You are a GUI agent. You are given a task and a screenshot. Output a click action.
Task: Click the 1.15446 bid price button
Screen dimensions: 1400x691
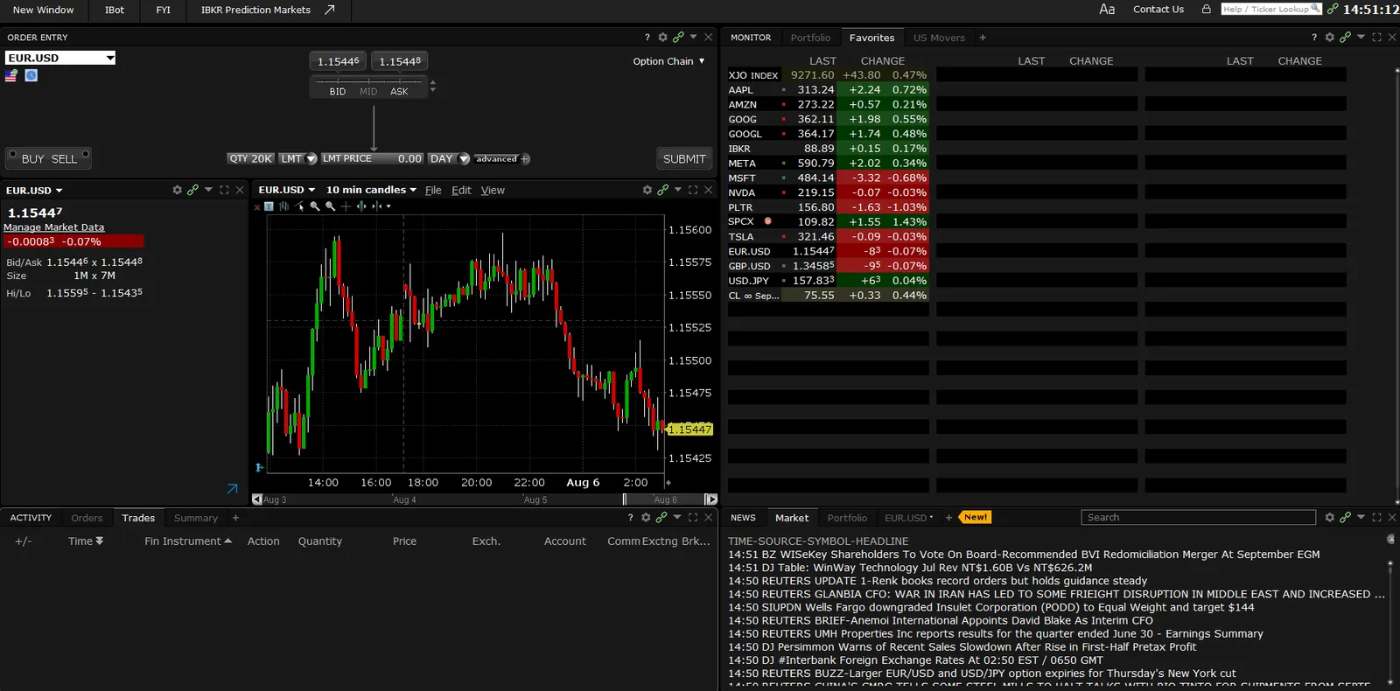pos(338,61)
